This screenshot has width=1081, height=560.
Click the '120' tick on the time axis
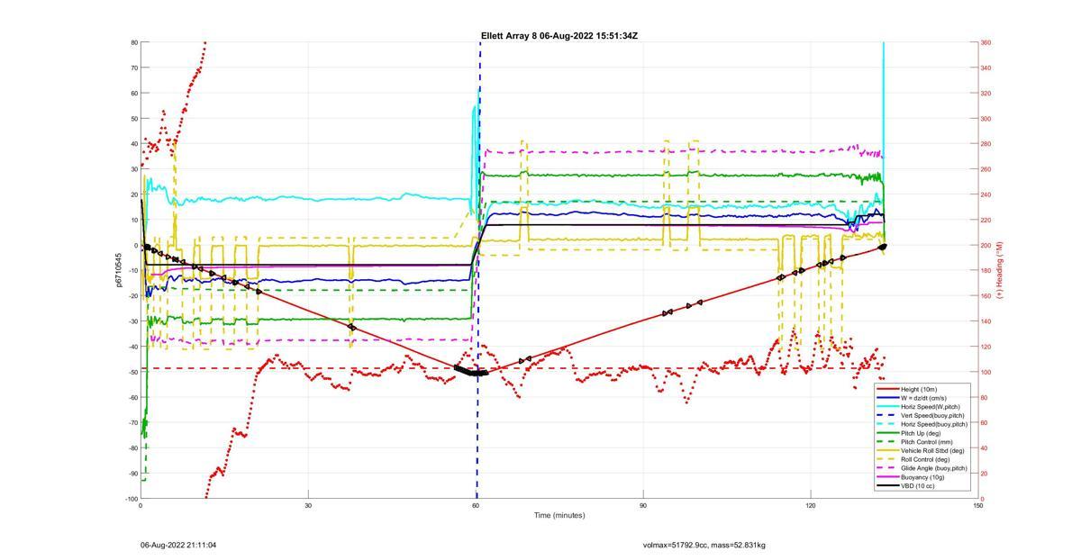pos(811,506)
